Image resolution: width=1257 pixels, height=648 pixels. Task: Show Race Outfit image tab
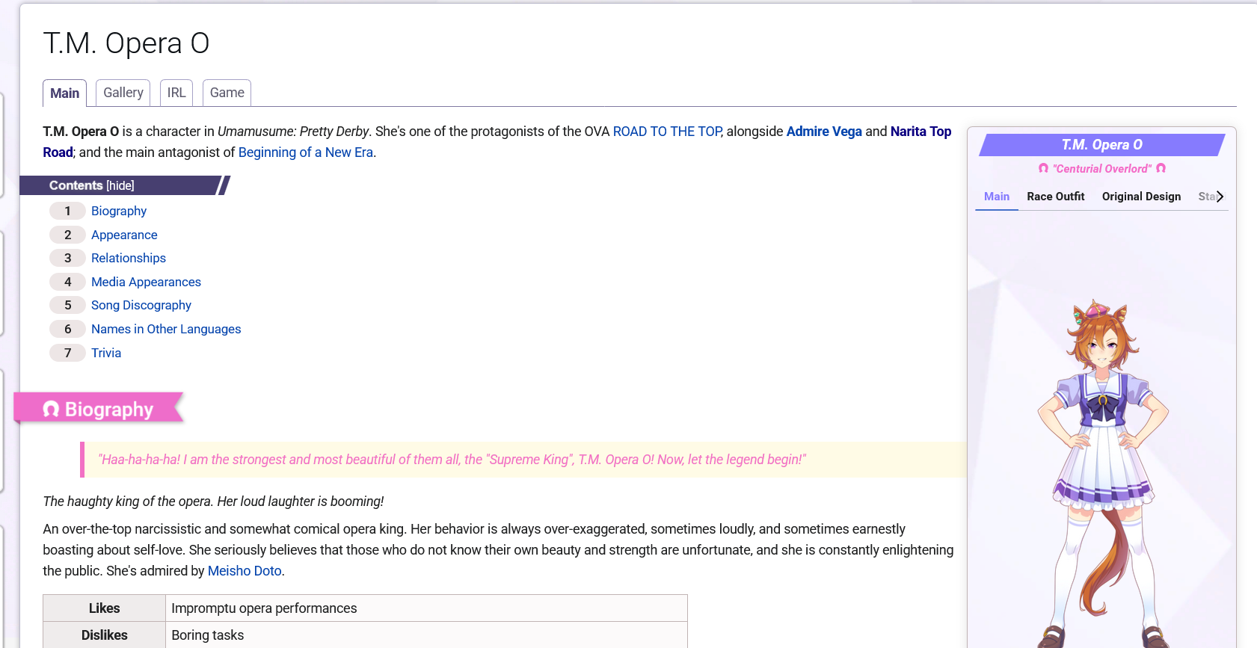click(1056, 197)
